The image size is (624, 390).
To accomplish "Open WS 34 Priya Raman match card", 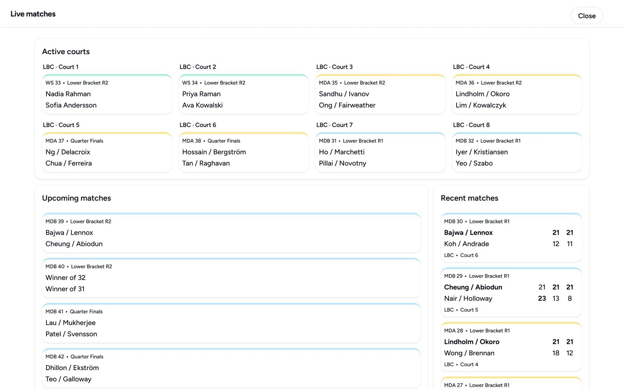I will click(244, 94).
